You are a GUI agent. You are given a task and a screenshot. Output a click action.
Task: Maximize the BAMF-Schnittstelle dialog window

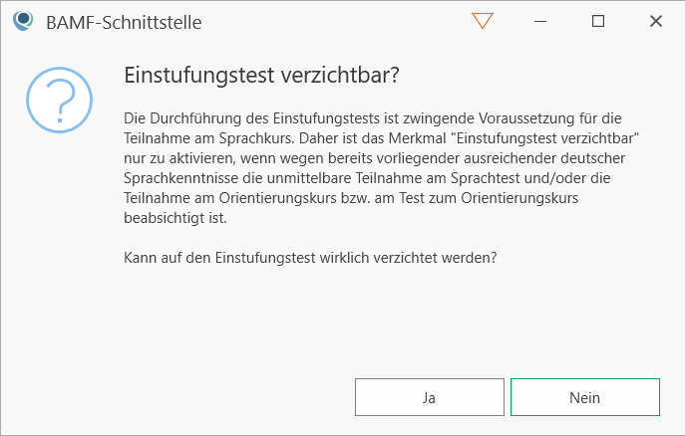click(x=598, y=21)
